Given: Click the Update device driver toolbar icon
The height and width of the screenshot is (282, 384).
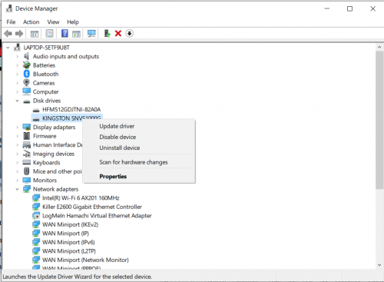Looking at the screenshot, I should click(107, 34).
